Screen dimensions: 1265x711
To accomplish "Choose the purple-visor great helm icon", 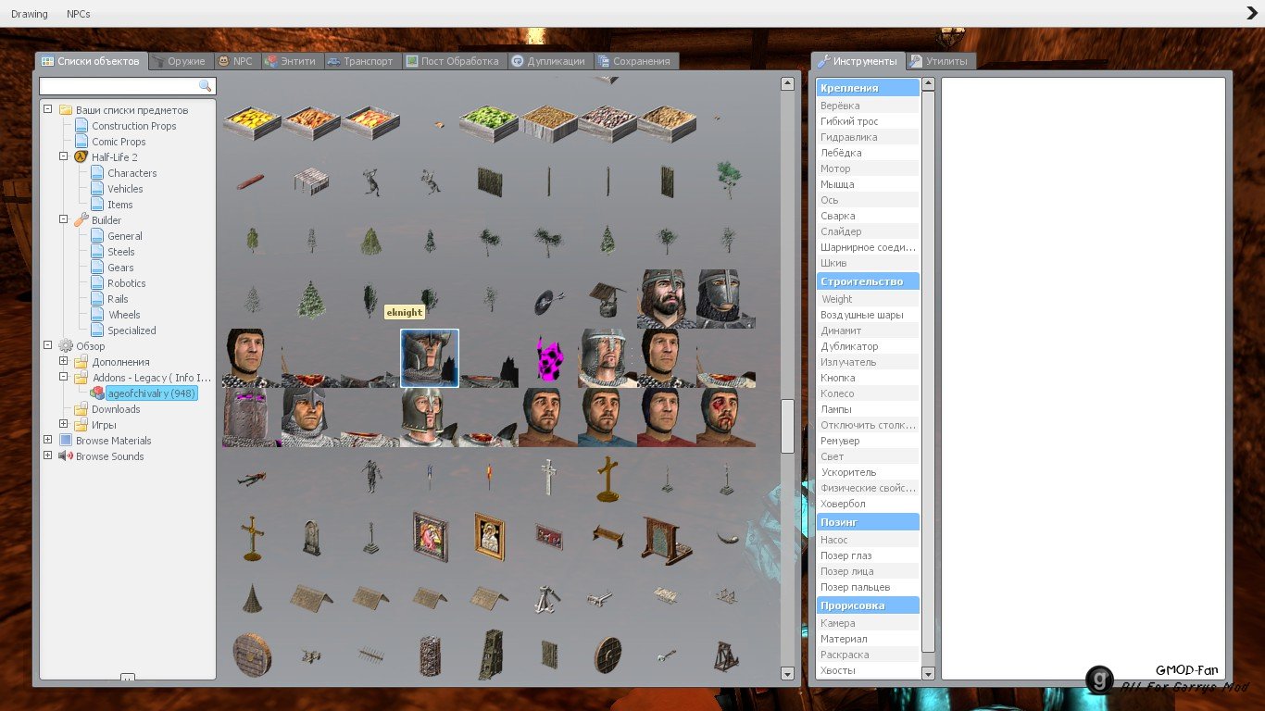I will (252, 418).
